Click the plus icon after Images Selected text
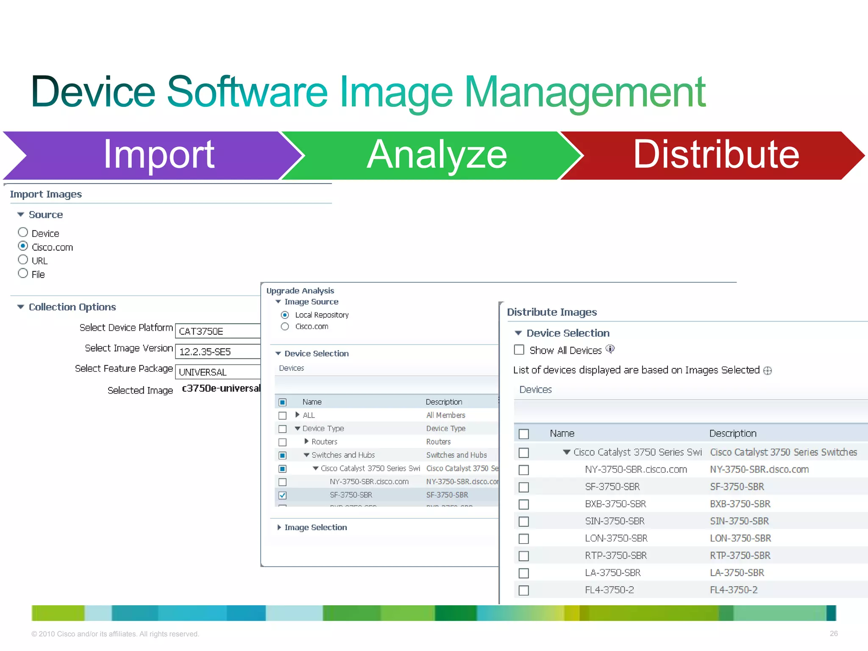The image size is (868, 651). click(x=768, y=371)
